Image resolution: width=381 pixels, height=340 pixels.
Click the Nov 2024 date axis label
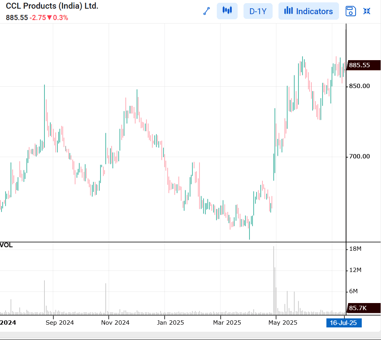pos(115,323)
